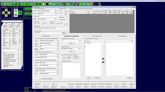The image size is (165, 92).
Task: Click the lower magnifier in Zoom Map
Action: 16,15
